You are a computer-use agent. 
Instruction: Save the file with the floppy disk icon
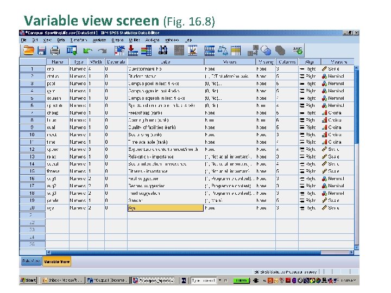(42, 50)
